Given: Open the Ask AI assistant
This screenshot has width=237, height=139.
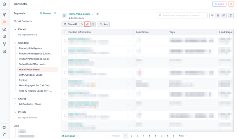Looking at the screenshot, I should click(x=219, y=4).
